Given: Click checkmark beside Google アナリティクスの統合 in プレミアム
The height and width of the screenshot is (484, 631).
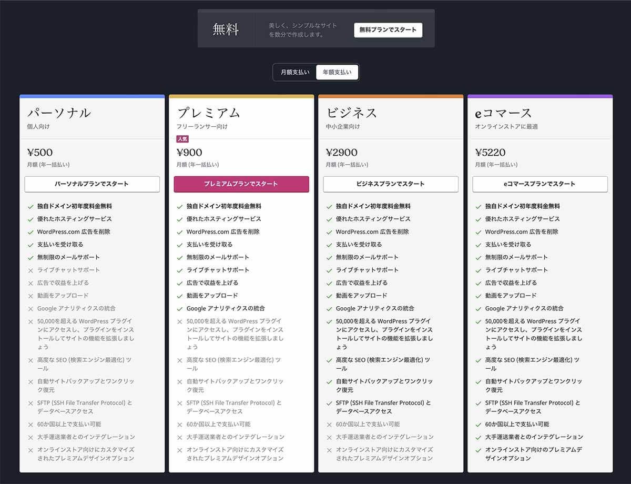Looking at the screenshot, I should coord(180,309).
